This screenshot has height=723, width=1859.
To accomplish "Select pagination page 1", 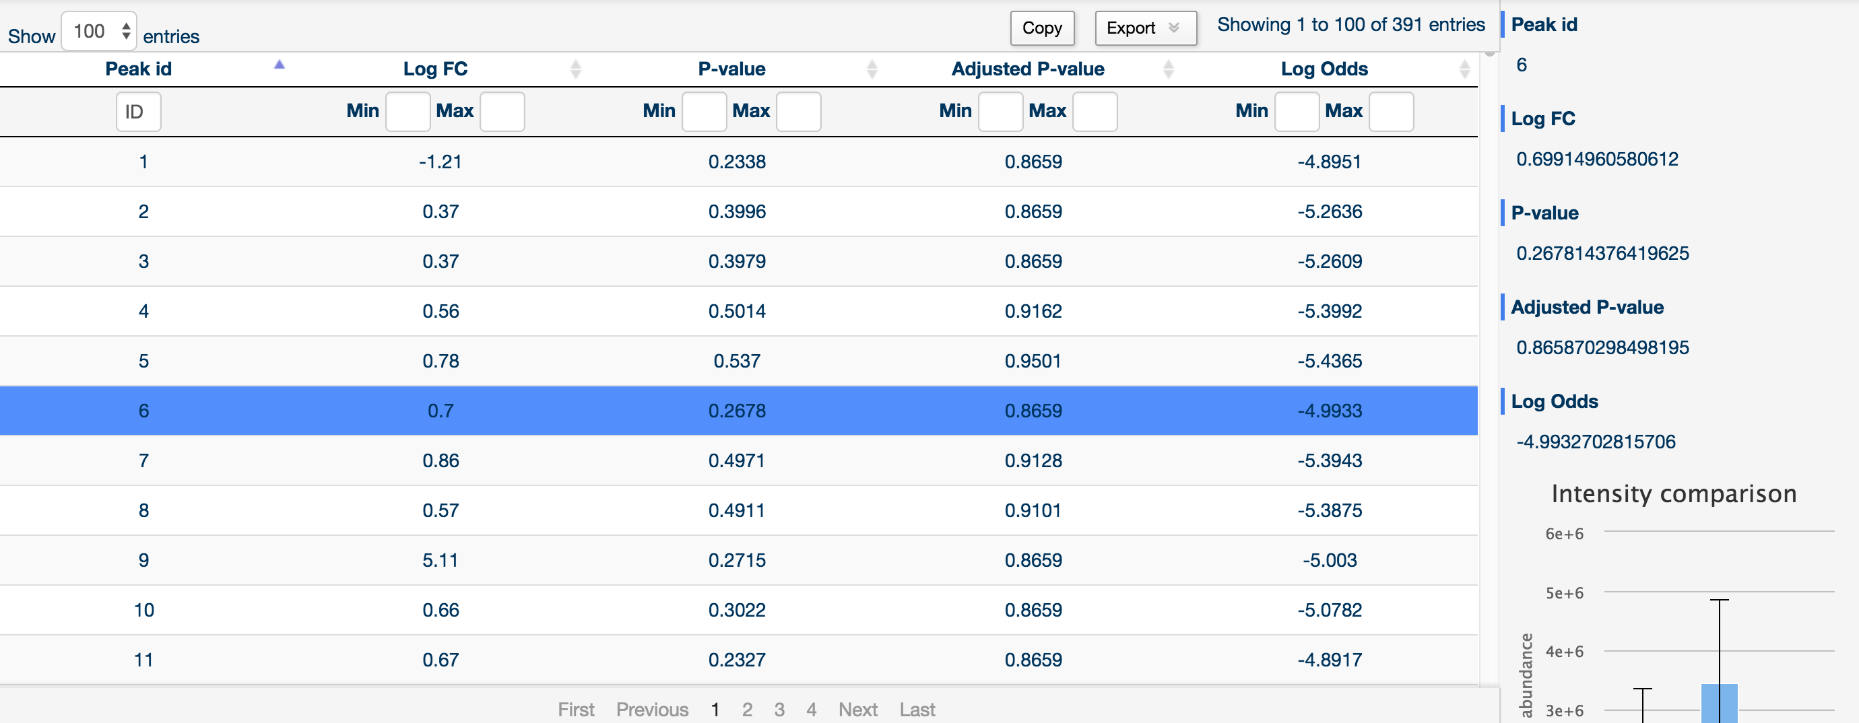I will (x=715, y=710).
